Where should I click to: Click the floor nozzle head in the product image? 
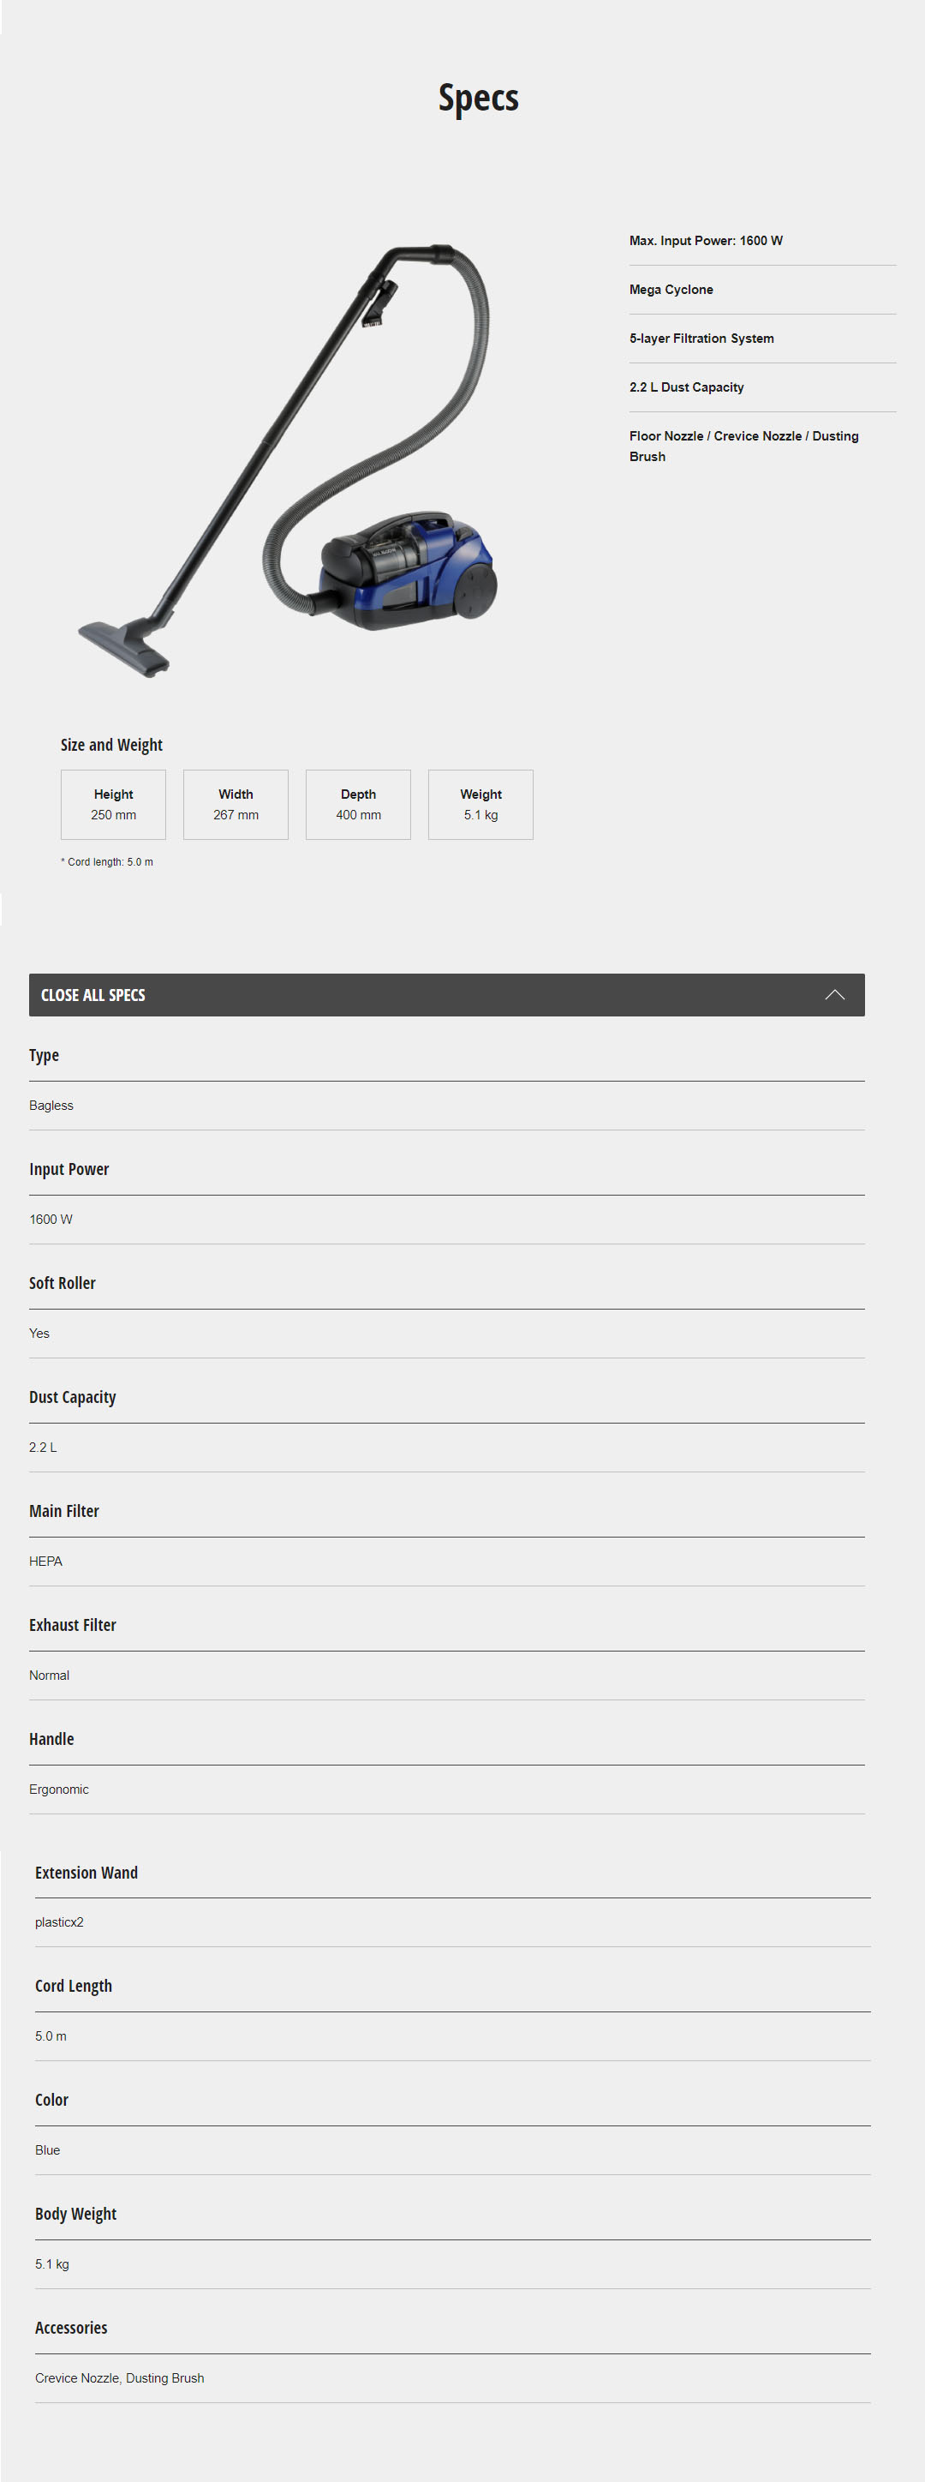[x=124, y=645]
